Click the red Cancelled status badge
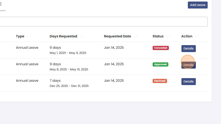This screenshot has height=124, width=221. (161, 48)
